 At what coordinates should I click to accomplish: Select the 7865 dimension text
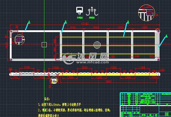[108, 81]
